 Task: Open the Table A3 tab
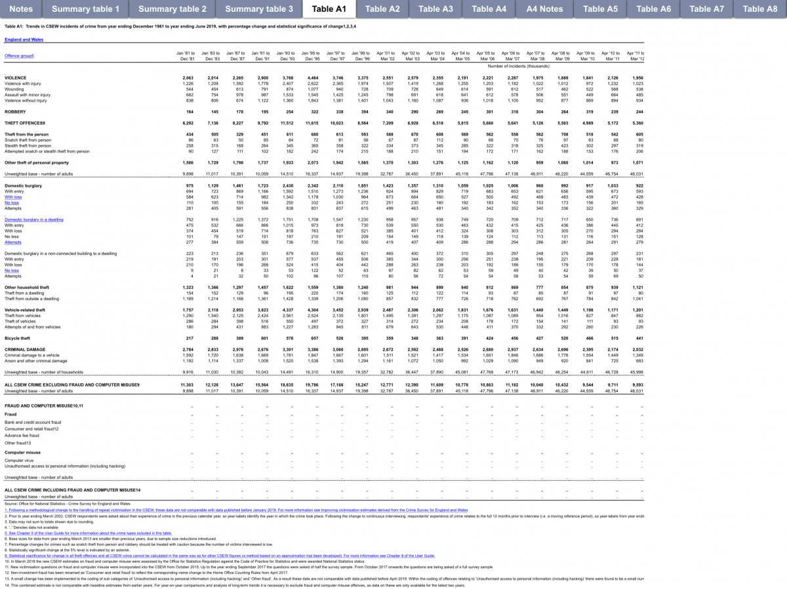[435, 9]
